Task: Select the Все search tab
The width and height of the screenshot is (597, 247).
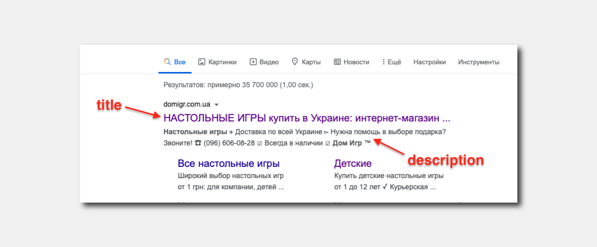Action: click(175, 62)
